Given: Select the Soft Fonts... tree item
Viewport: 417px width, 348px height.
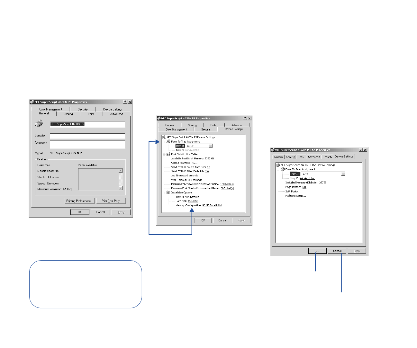Looking at the screenshot, I should tap(293, 191).
